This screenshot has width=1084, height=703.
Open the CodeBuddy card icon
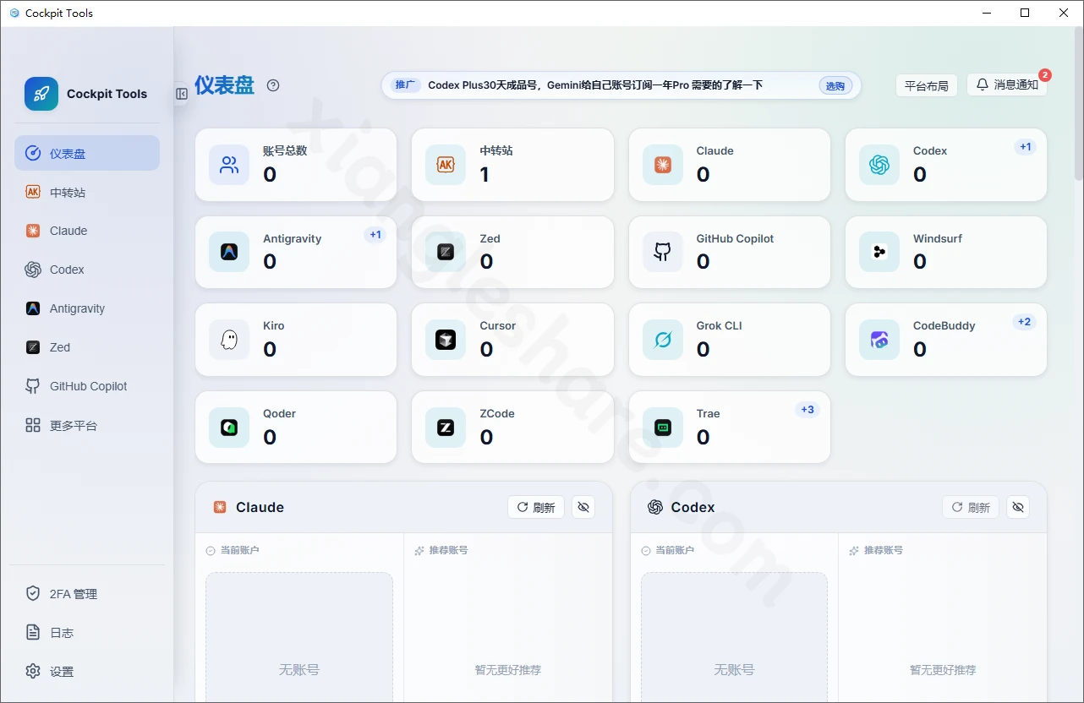pos(879,340)
